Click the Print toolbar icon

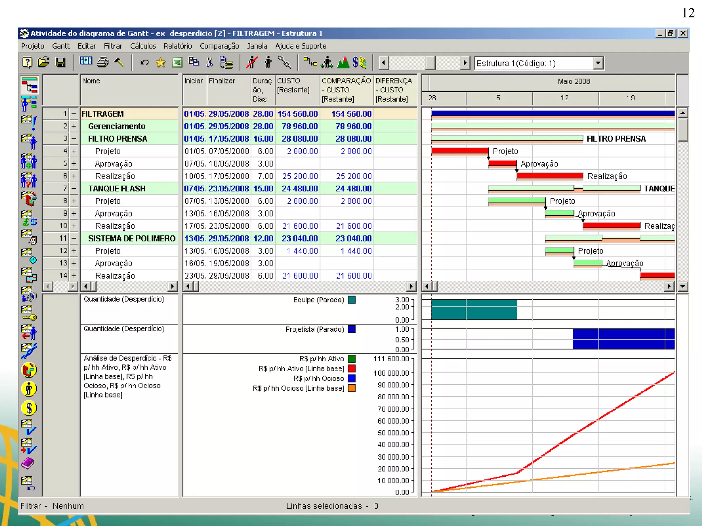tap(102, 62)
